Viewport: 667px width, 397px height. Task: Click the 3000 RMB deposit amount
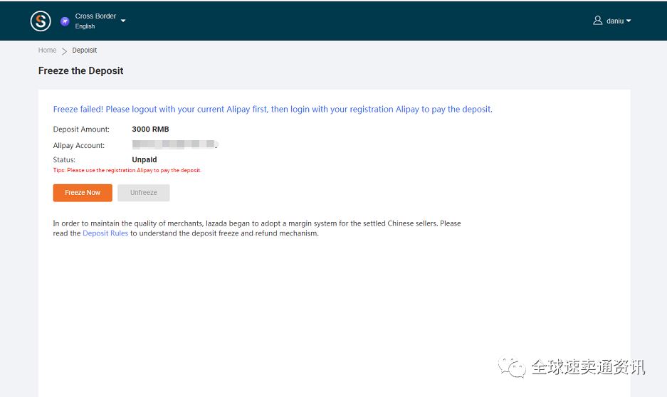click(x=151, y=129)
